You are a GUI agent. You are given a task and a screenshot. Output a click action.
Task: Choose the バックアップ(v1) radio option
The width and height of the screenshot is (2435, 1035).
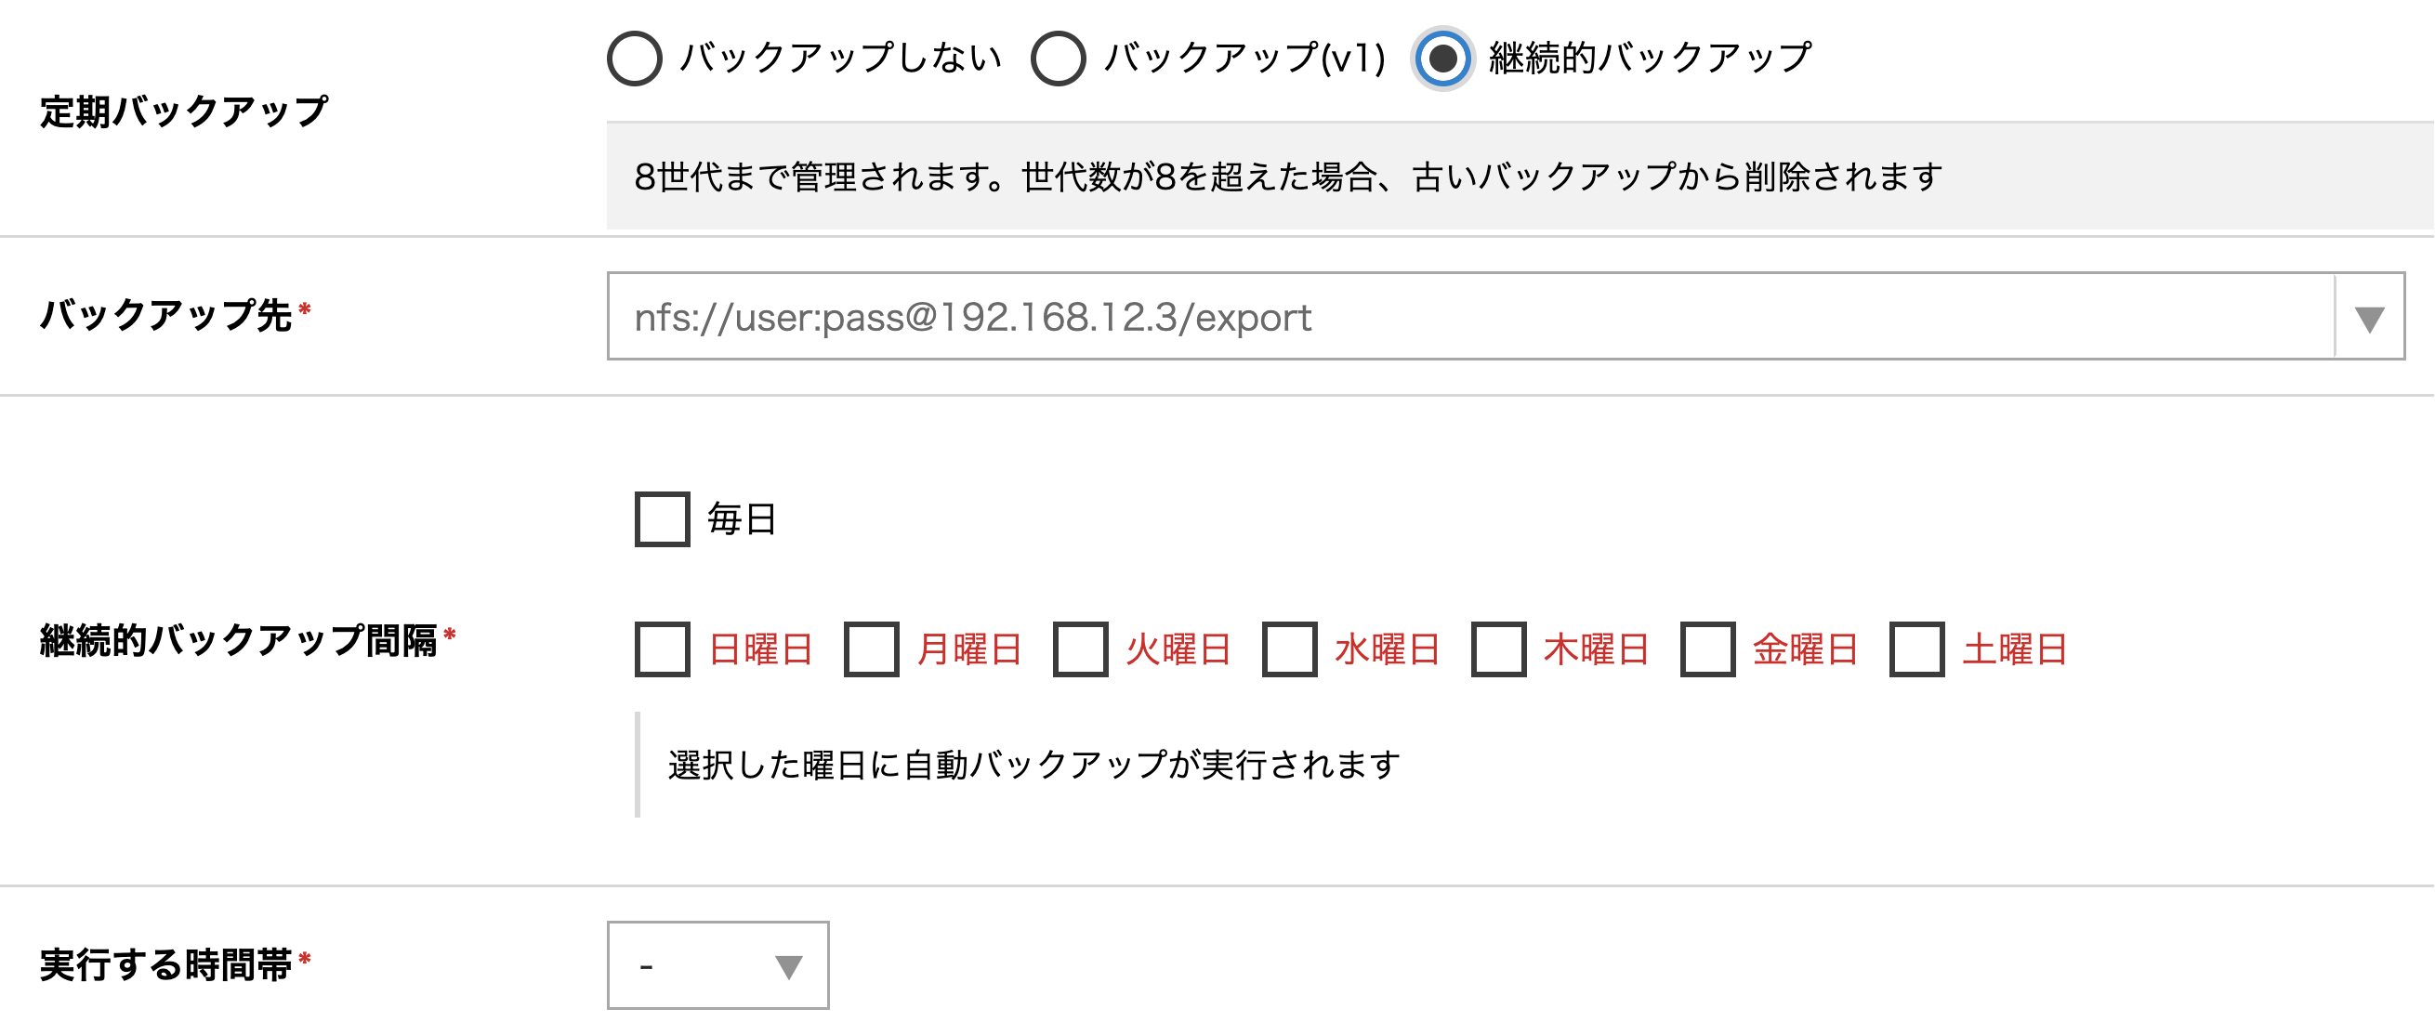(1058, 59)
